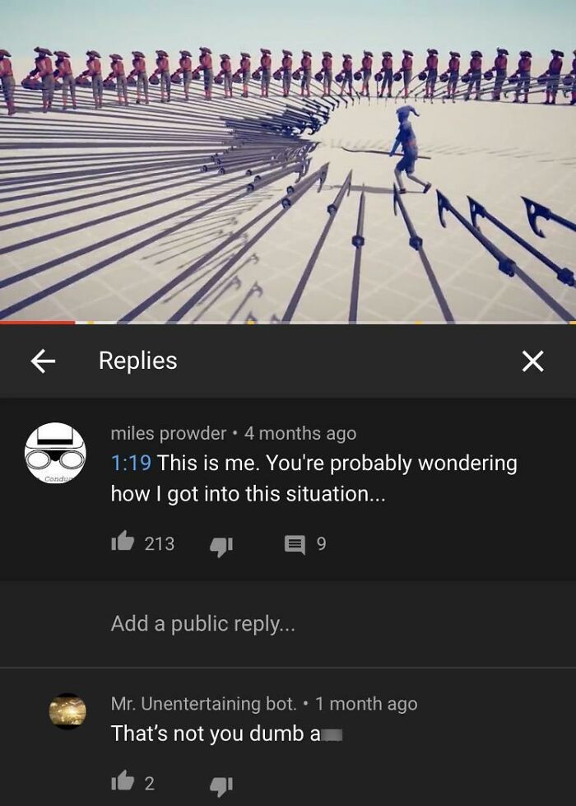Click the reply text "That's not you"

(177, 734)
